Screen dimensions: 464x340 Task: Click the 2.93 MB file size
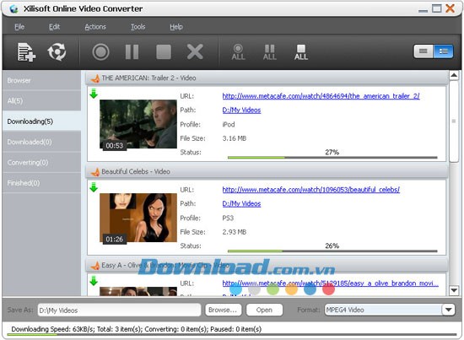point(235,232)
